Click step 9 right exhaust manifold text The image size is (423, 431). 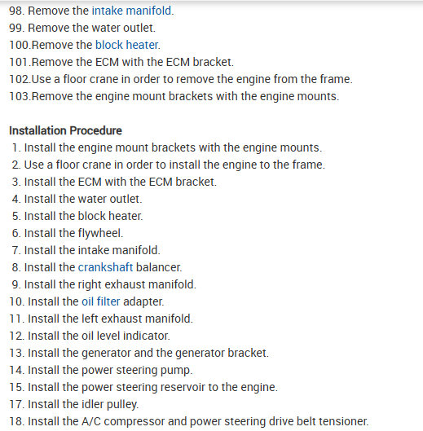[104, 284]
